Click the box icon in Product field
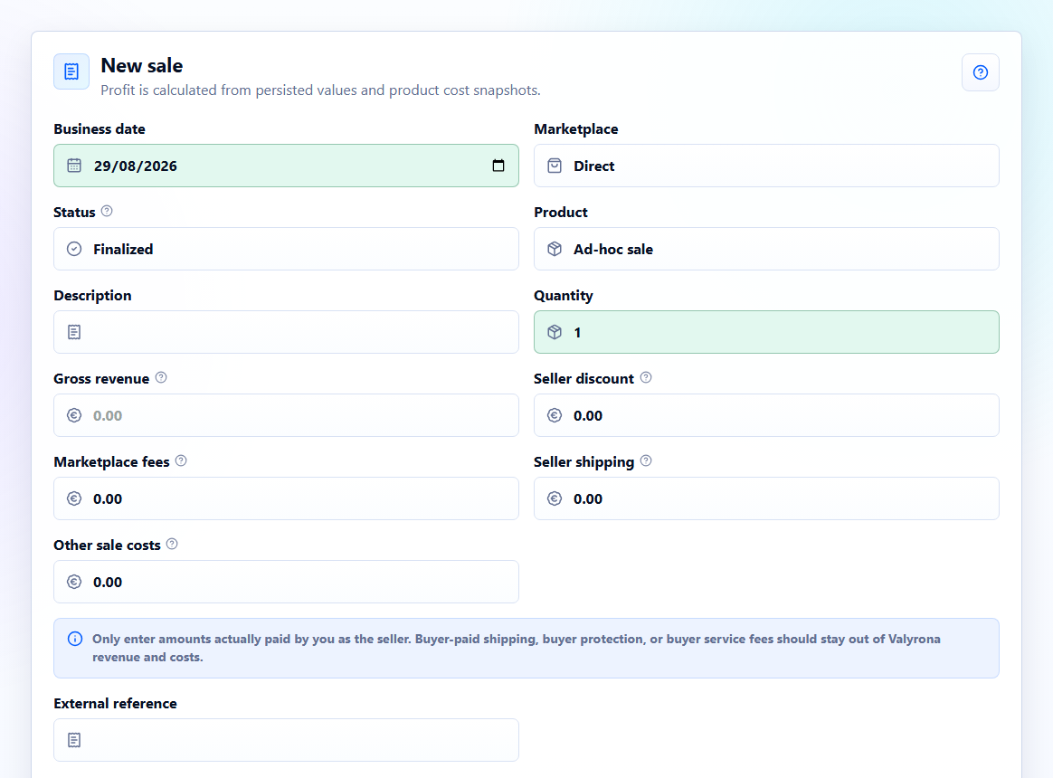The image size is (1053, 778). 554,249
